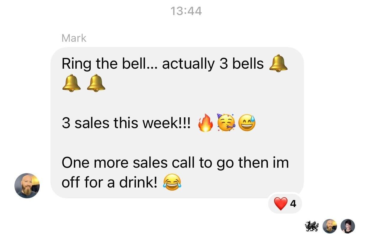Click the 13:44 timestamp
The width and height of the screenshot is (373, 234).
click(x=186, y=11)
